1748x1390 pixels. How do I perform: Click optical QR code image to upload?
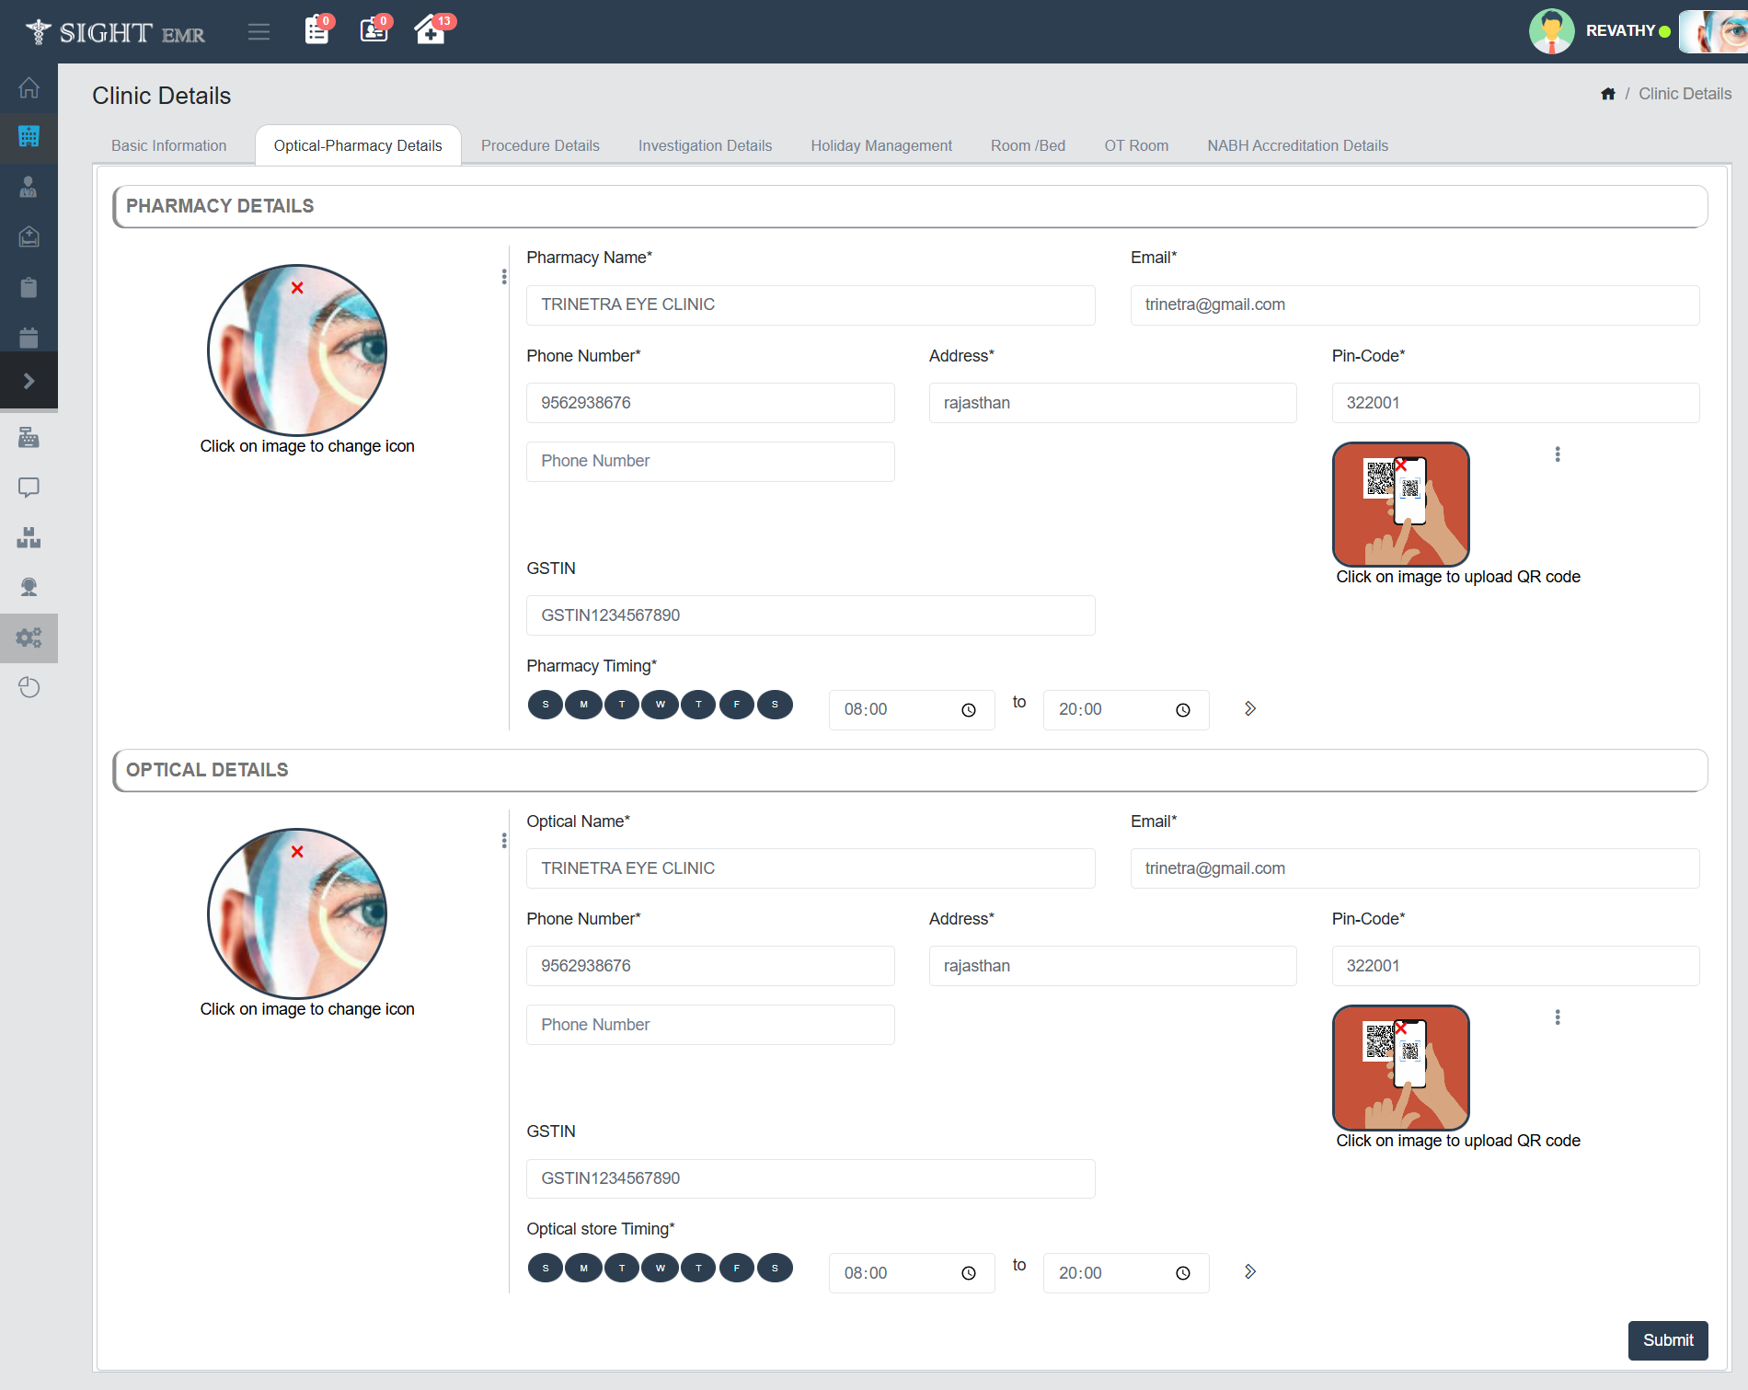click(x=1400, y=1068)
